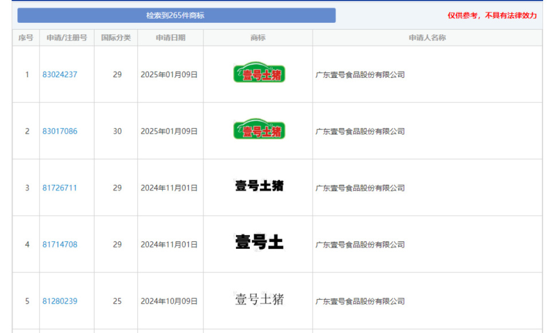The height and width of the screenshot is (333, 550).
Task: Click applicant 广东壹号食品股份有限公司 in row 5
Action: (x=360, y=302)
